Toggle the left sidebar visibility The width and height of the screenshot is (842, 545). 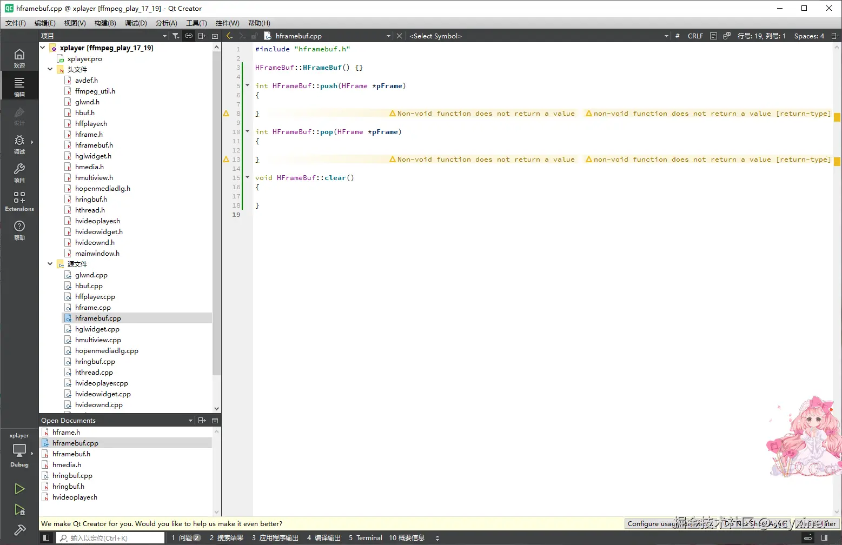47,538
